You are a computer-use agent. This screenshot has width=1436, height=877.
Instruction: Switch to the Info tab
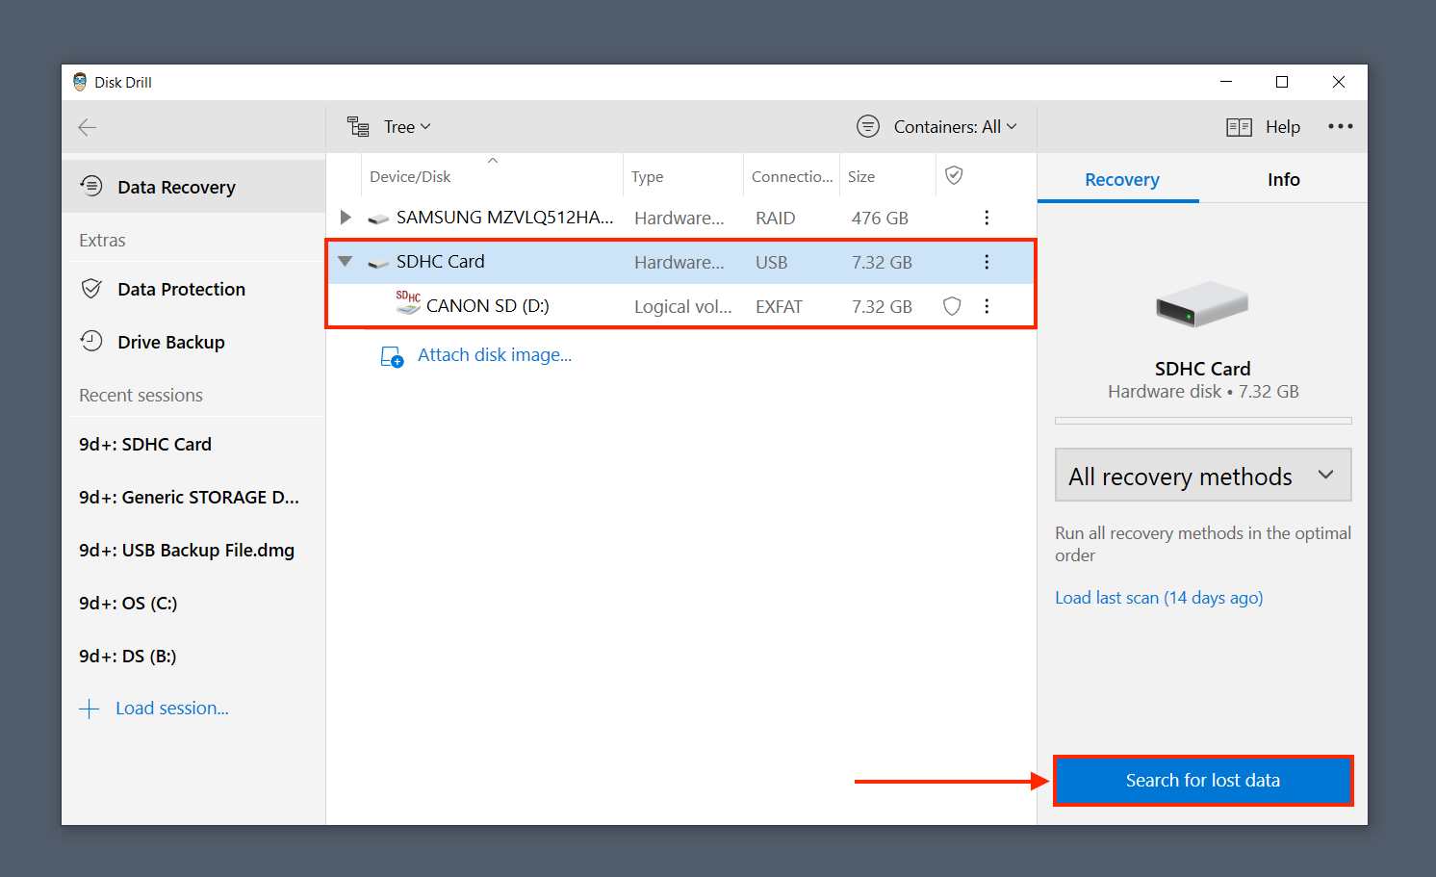pos(1283,180)
